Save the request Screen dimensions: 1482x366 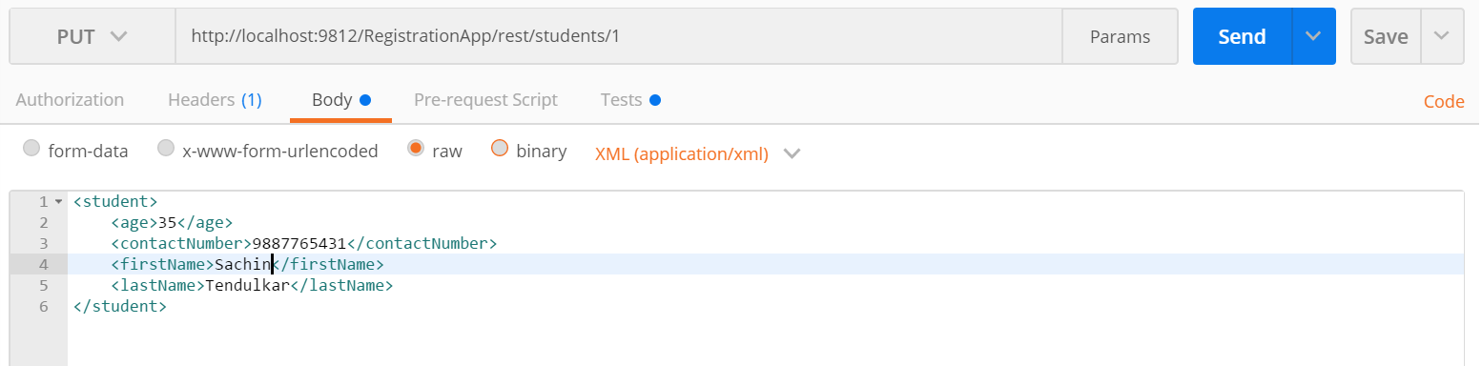coord(1386,36)
